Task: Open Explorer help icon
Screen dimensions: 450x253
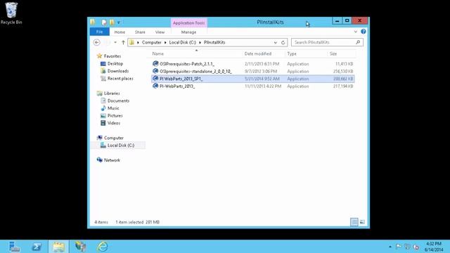Action: [x=364, y=32]
